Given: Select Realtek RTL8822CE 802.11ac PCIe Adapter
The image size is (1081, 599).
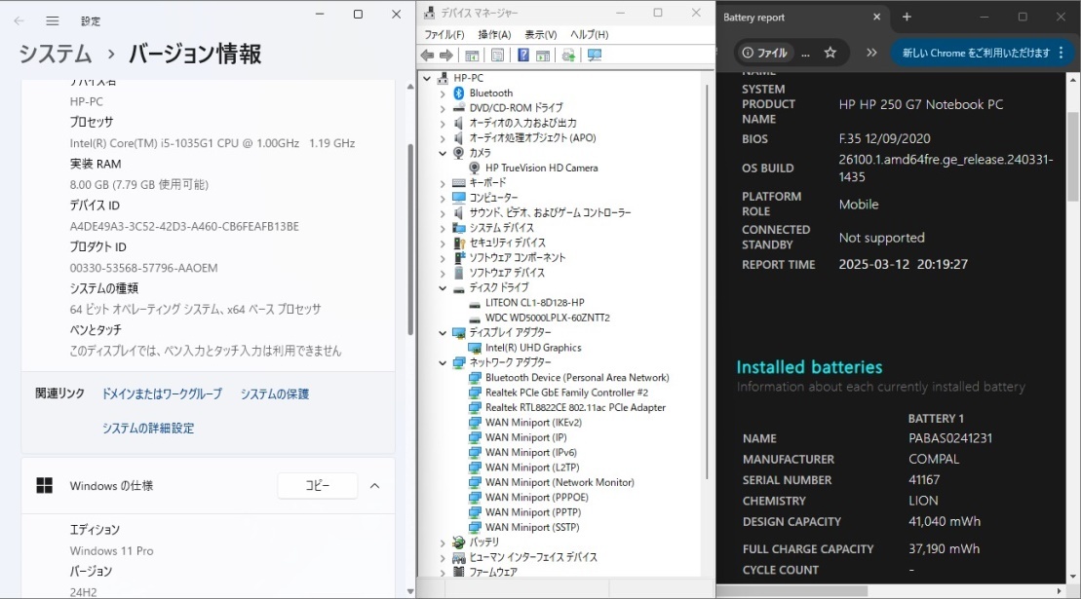Looking at the screenshot, I should 576,407.
